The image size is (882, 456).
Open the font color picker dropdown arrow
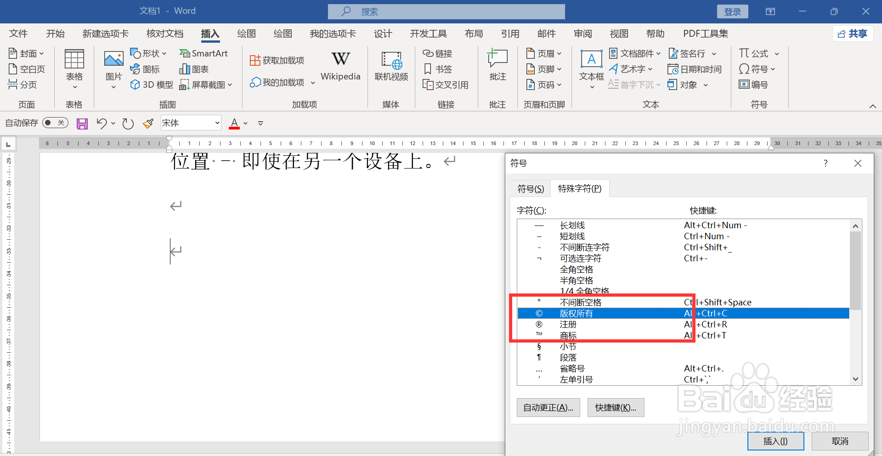click(x=246, y=123)
